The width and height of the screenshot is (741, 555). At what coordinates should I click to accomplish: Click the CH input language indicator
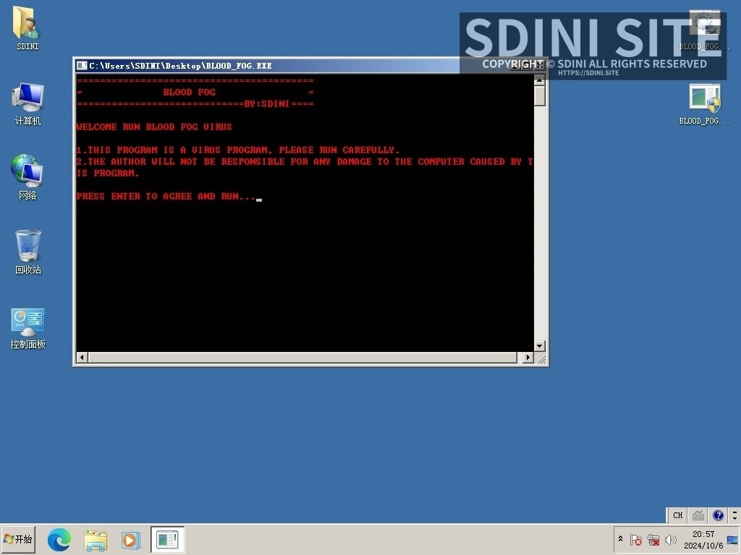(x=677, y=515)
